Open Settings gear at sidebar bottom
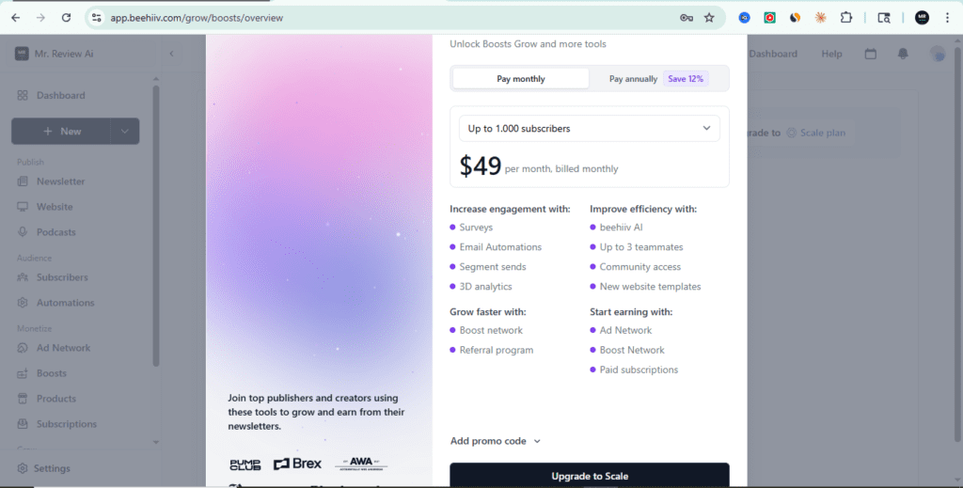Image resolution: width=963 pixels, height=488 pixels. (x=23, y=468)
